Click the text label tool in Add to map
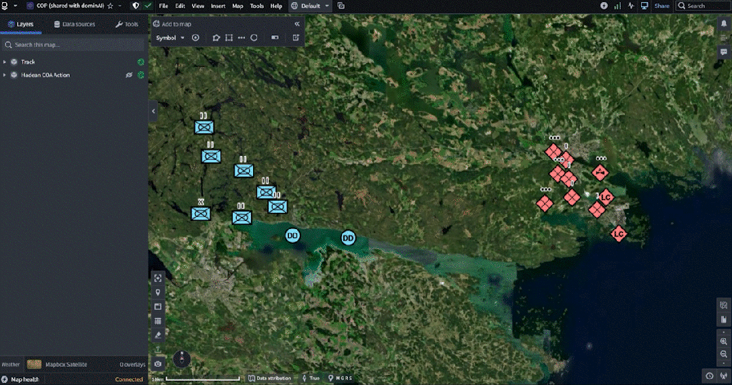Viewport: 732px width, 385px height. pyautogui.click(x=275, y=38)
